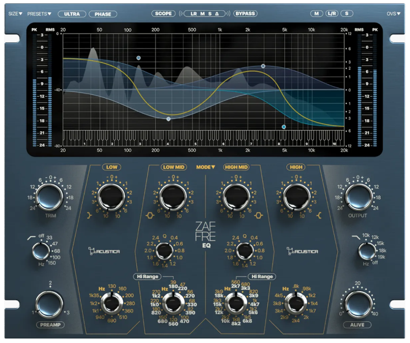Screen dimensions: 410x343
Task: Click the low mid Q knob
Action: (164, 251)
